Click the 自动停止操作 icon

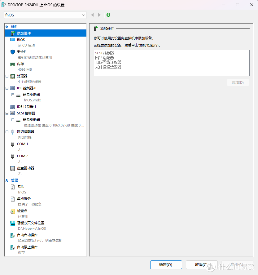(x=13, y=247)
